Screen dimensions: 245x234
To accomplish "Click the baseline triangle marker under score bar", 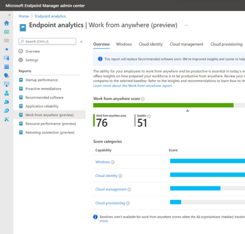I will click(188, 111).
